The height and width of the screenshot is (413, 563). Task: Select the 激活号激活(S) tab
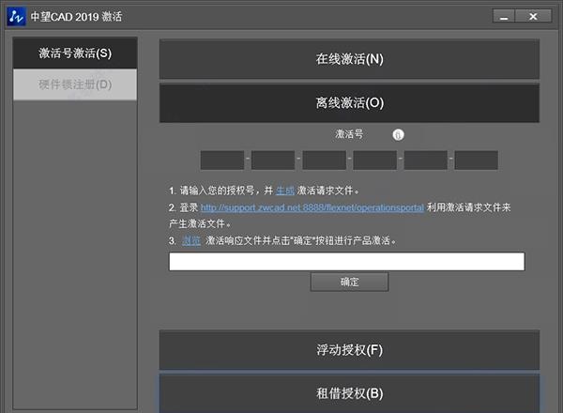click(75, 54)
